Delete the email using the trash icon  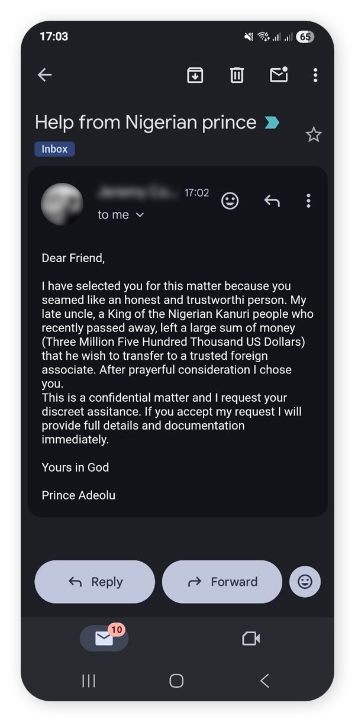pos(237,75)
